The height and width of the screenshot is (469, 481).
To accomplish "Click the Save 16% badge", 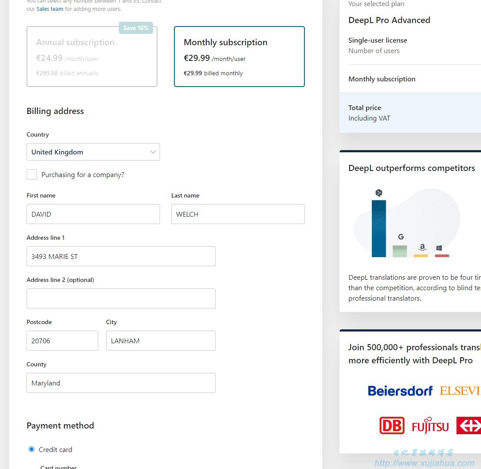I will tap(136, 28).
